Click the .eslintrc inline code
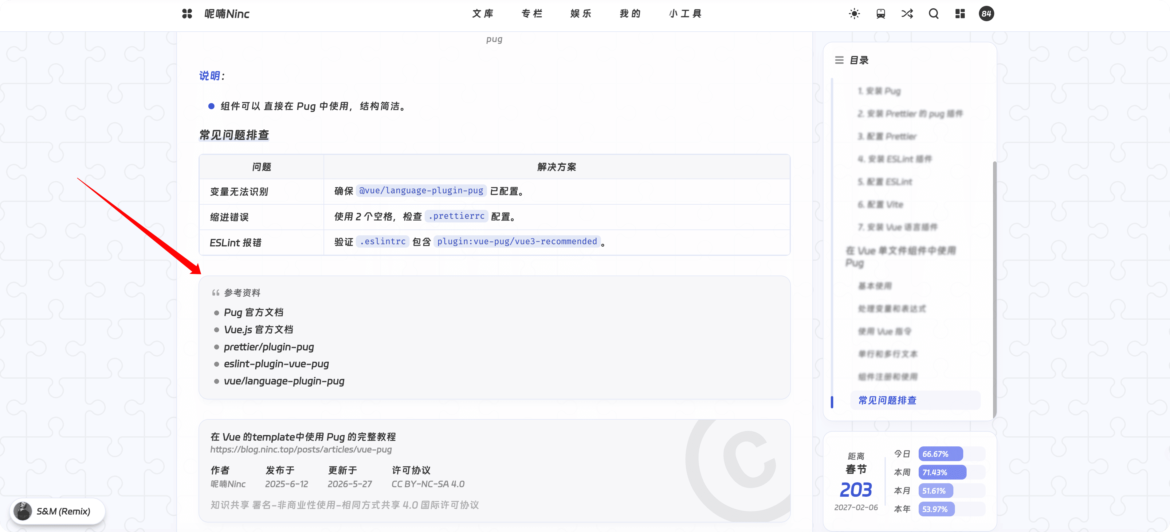 383,241
